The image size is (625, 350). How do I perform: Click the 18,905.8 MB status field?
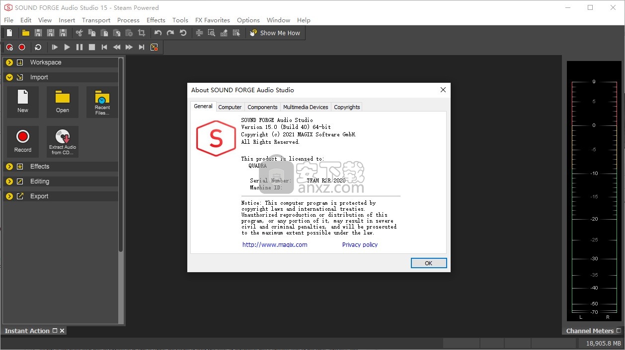tap(601, 343)
